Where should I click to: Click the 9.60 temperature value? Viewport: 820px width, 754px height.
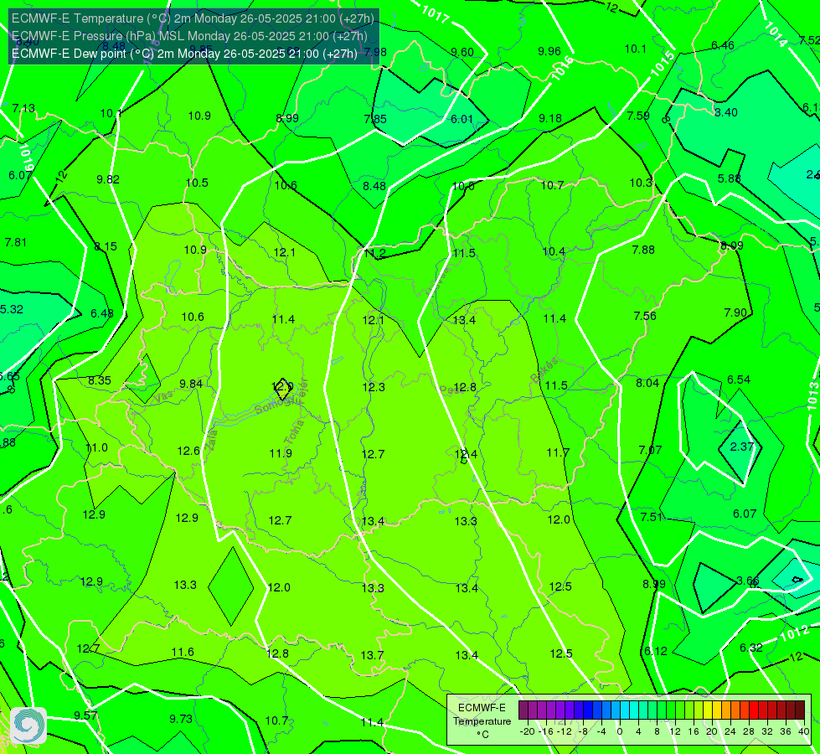[462, 52]
